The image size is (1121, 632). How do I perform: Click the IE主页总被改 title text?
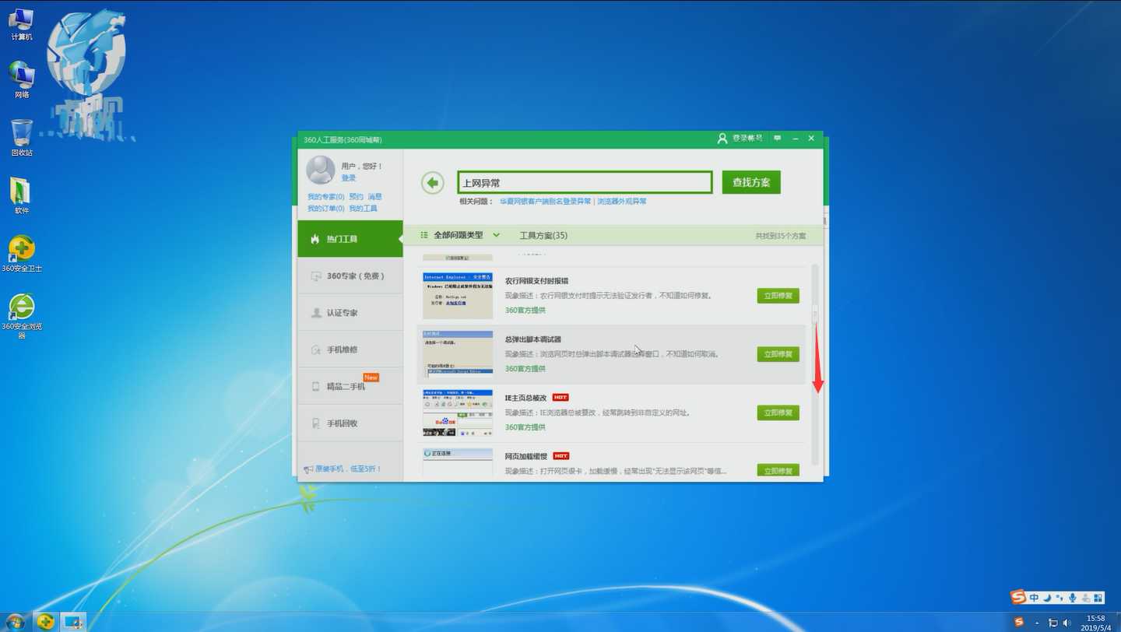[525, 398]
